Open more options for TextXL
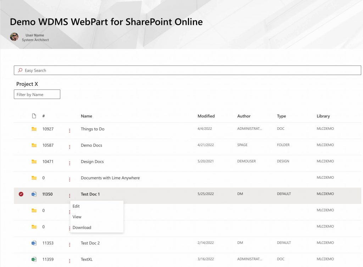 point(69,261)
